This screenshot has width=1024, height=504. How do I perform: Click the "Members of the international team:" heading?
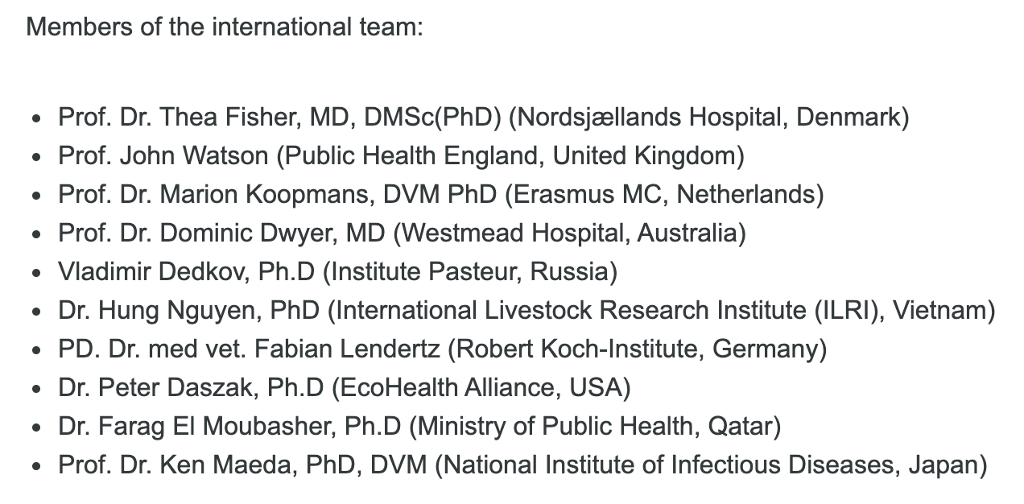pyautogui.click(x=225, y=27)
